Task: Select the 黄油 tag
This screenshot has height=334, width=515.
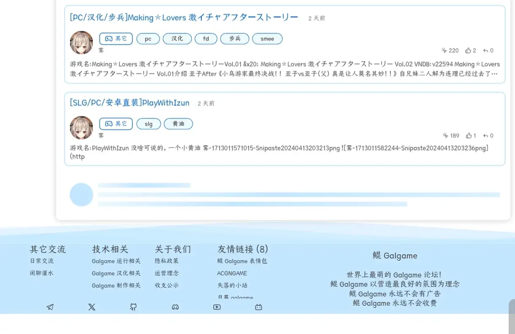Action: [178, 124]
